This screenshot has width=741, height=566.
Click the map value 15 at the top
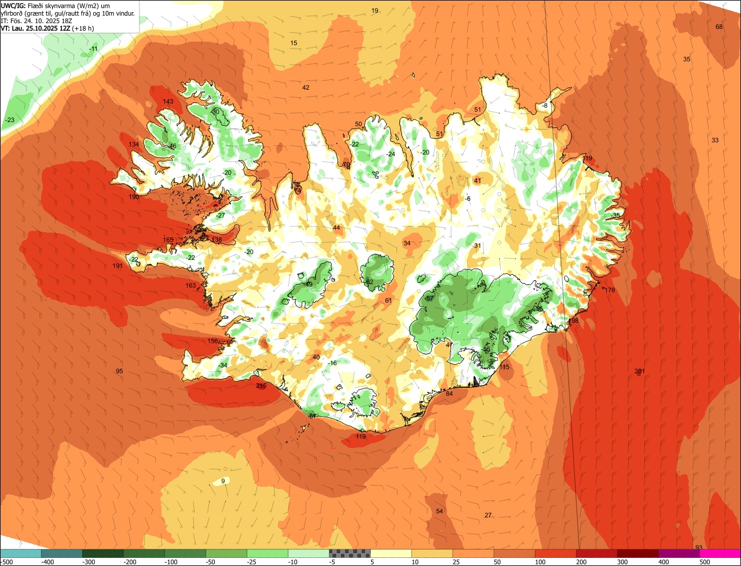294,43
